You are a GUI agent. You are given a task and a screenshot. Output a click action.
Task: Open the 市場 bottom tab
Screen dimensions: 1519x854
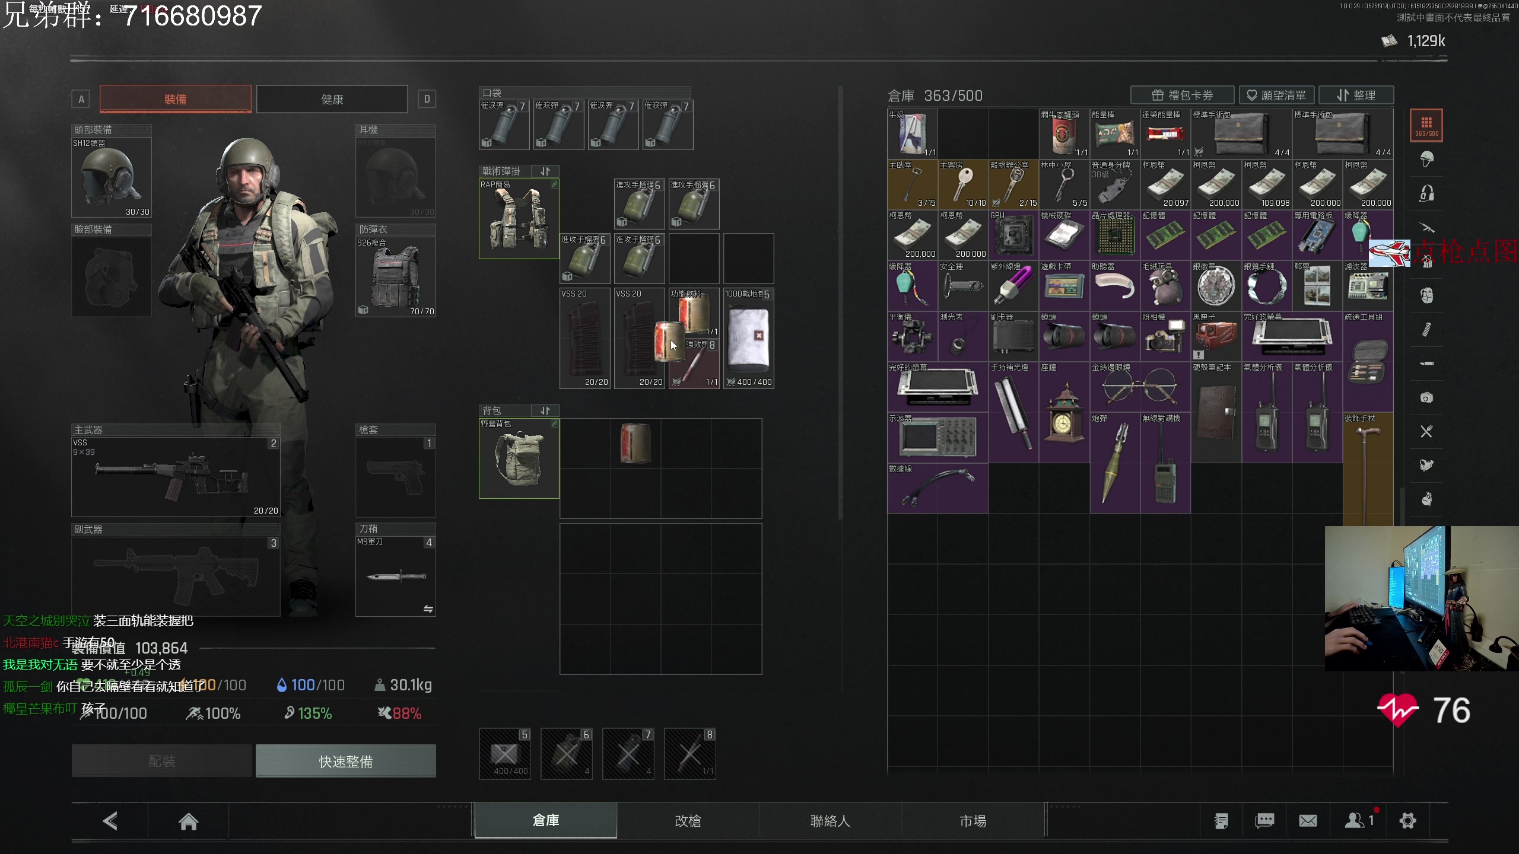tap(973, 821)
